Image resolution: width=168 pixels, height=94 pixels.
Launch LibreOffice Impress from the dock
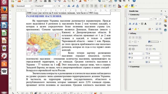click(x=4, y=40)
